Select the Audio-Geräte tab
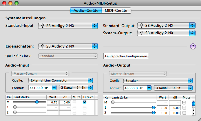The width and height of the screenshot is (201, 121). coord(86,10)
